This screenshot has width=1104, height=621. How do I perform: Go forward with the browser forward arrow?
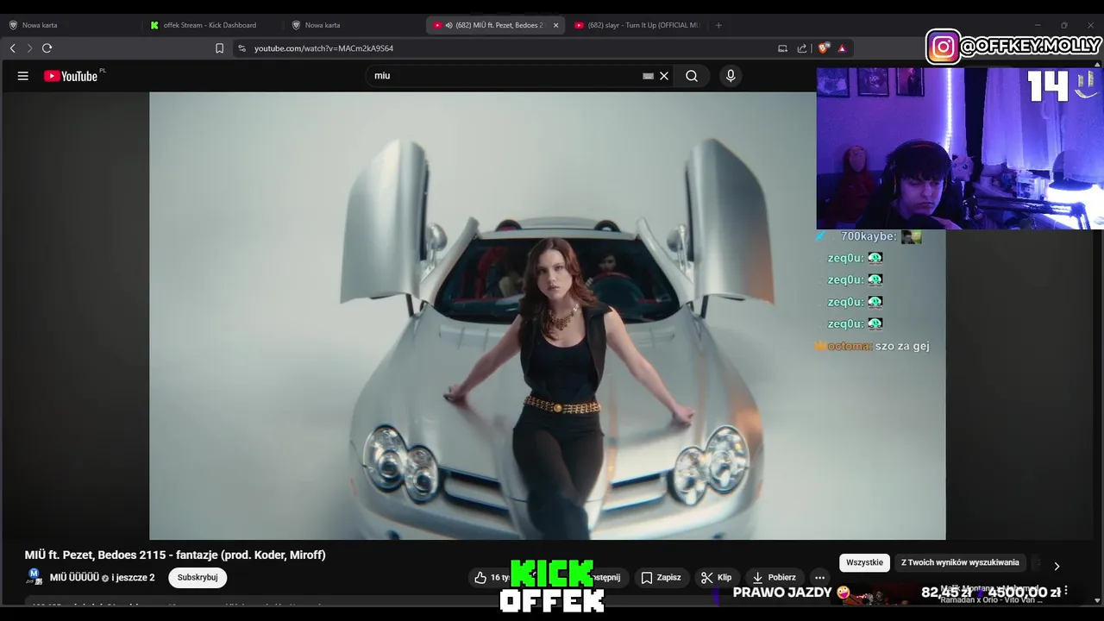[x=29, y=48]
